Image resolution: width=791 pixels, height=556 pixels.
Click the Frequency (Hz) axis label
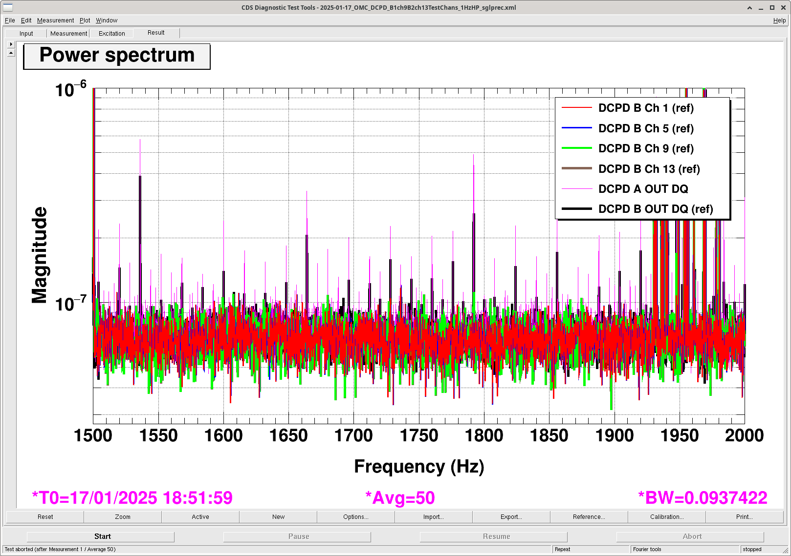(x=419, y=467)
